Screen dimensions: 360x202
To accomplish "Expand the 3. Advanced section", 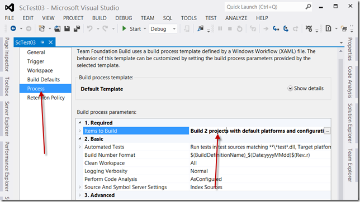I will click(x=80, y=195).
